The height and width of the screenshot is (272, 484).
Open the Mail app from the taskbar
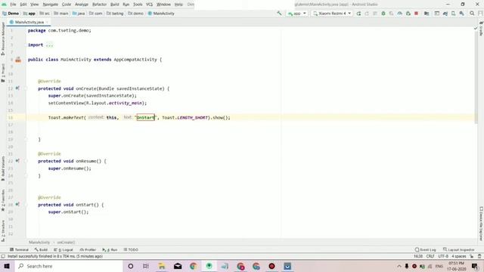pyautogui.click(x=178, y=266)
